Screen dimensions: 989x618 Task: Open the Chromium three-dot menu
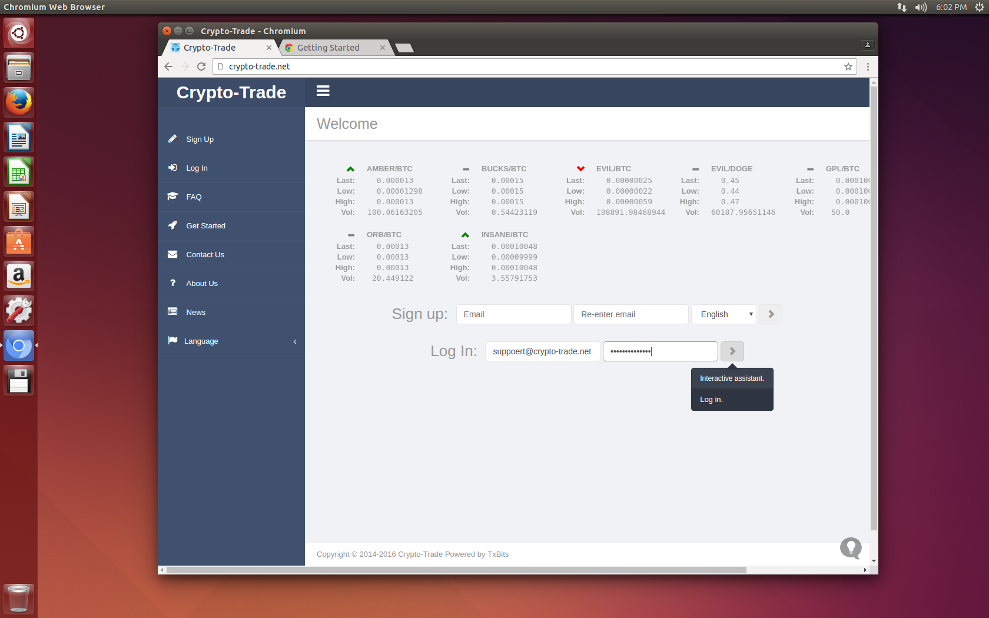coord(868,67)
